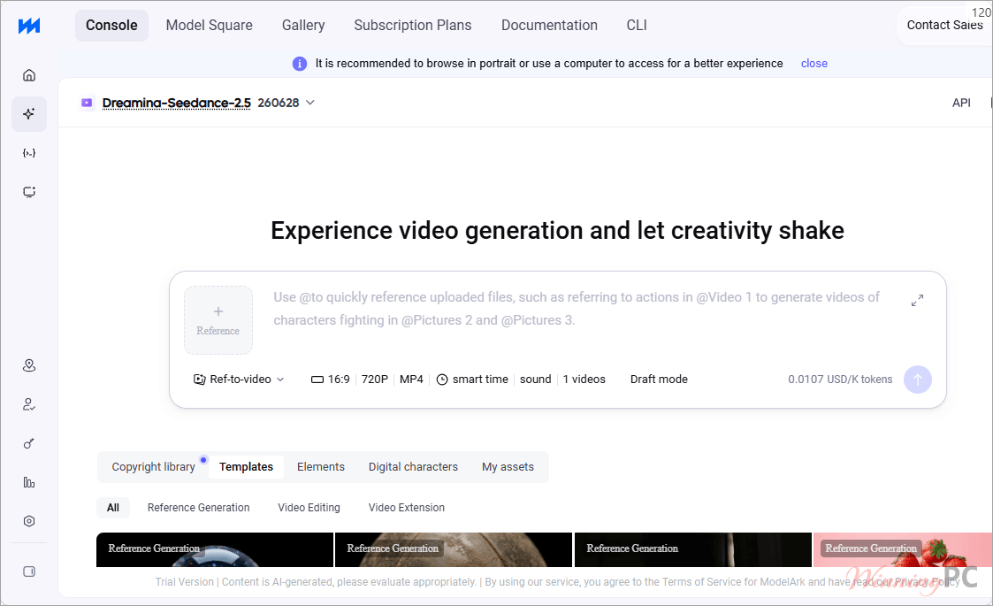Click the API button on the right
993x606 pixels.
point(961,103)
